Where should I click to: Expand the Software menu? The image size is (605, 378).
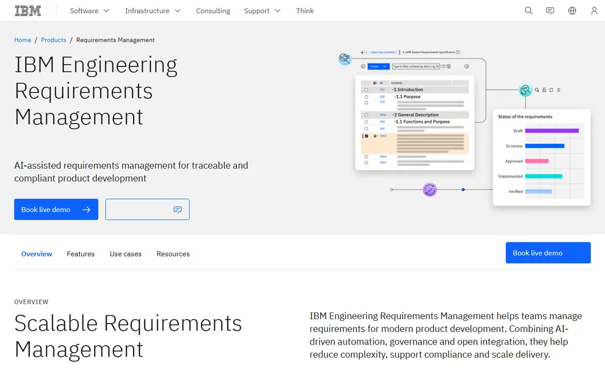(90, 11)
